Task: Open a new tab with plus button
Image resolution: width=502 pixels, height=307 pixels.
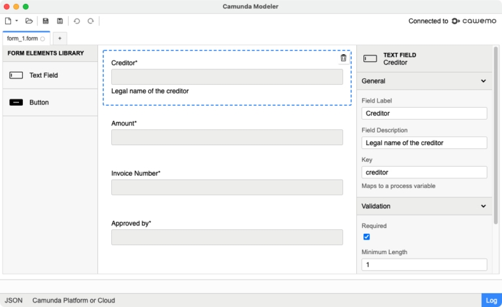Action: pos(59,39)
